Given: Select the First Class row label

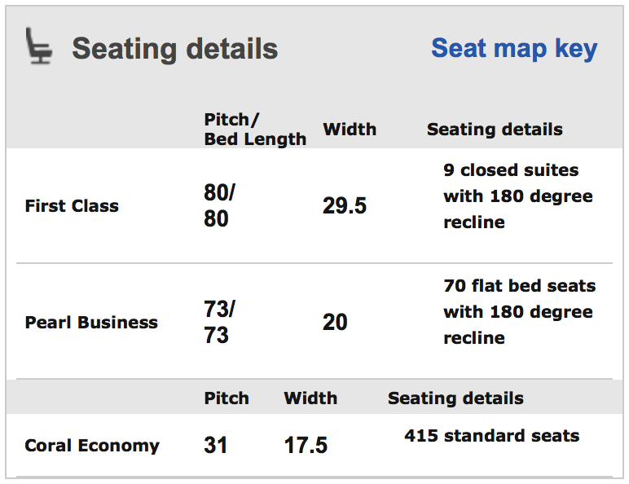Looking at the screenshot, I should [72, 206].
